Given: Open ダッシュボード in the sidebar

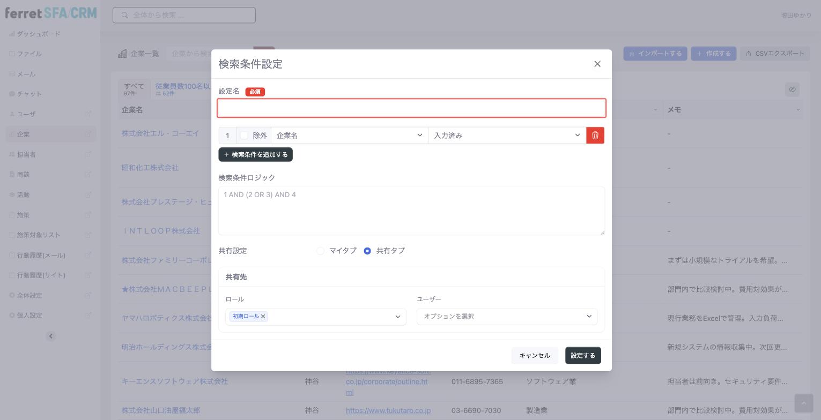Looking at the screenshot, I should (x=39, y=34).
